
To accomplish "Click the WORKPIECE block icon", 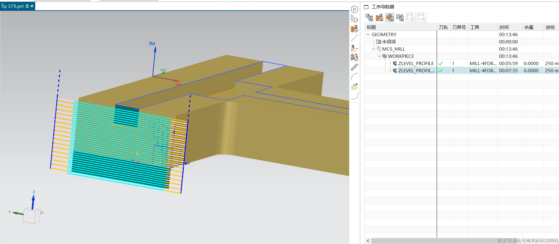I will point(384,56).
